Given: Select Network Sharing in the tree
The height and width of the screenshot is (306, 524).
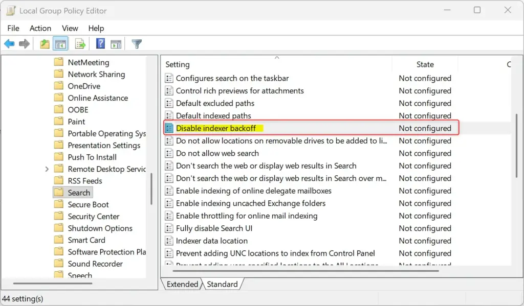Looking at the screenshot, I should point(96,75).
